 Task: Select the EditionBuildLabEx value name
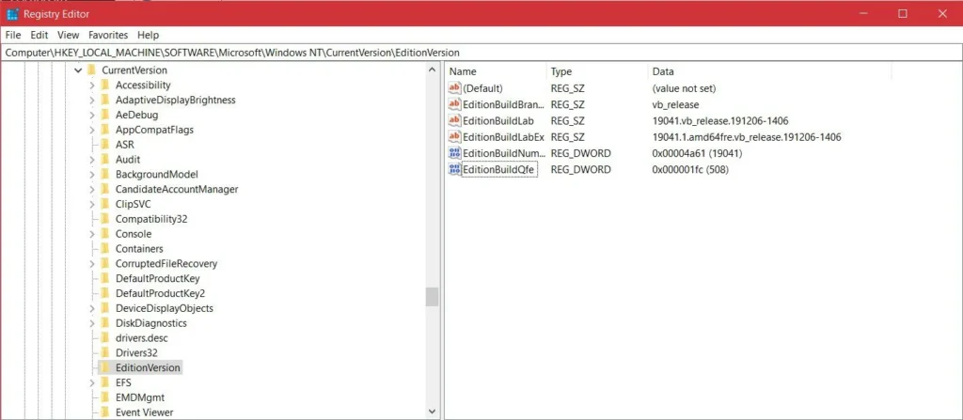point(504,137)
